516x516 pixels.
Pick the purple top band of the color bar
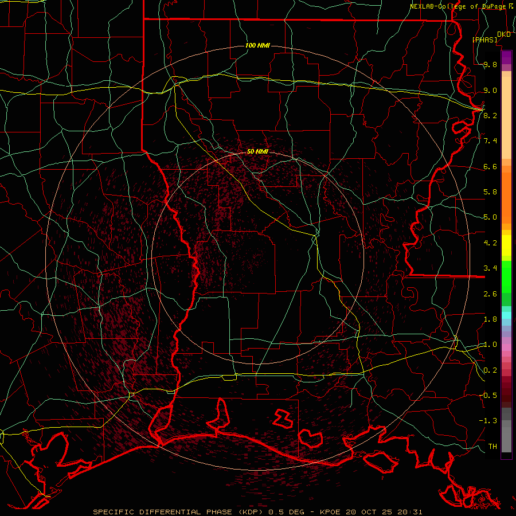(x=506, y=57)
